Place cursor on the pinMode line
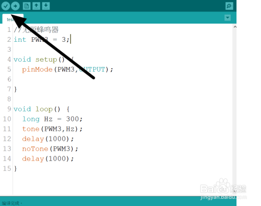261x206 pixels. tap(67, 70)
